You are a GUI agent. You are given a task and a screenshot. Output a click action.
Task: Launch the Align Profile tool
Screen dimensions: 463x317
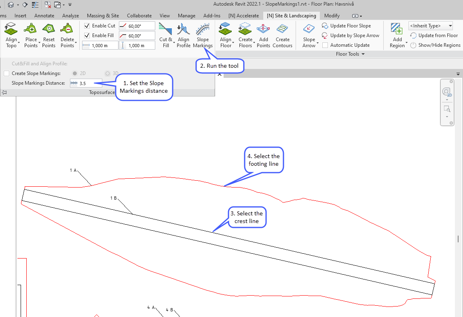pos(183,35)
